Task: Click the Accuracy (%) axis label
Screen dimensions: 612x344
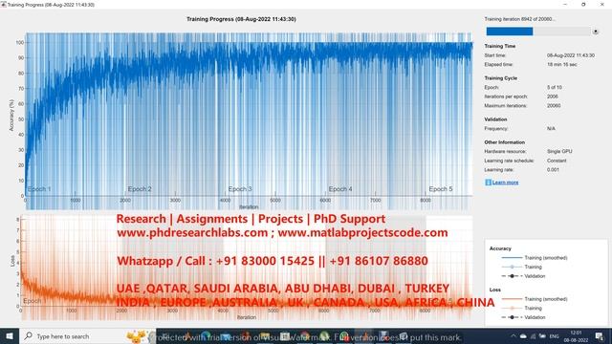Action: tap(11, 115)
